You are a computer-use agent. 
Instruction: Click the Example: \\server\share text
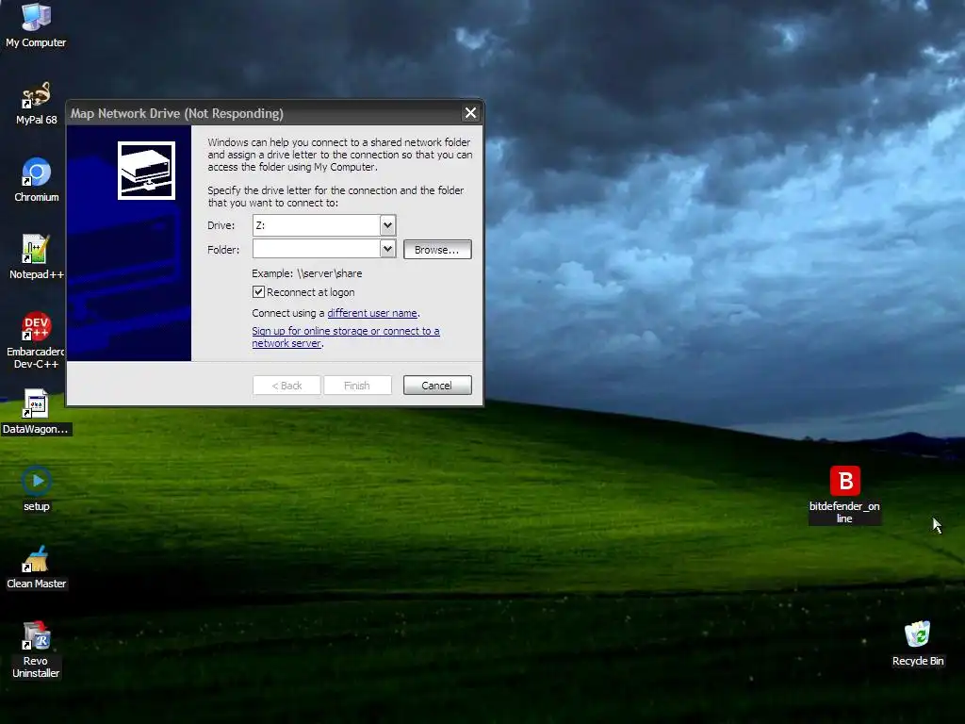pyautogui.click(x=306, y=273)
